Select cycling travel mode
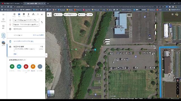Screen dimensions: 181x101 (x=33, y=14)
